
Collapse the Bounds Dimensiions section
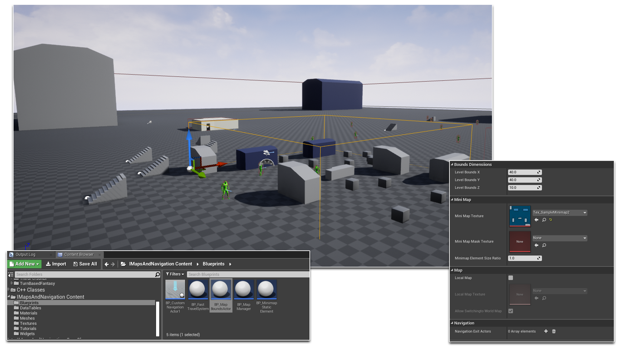pyautogui.click(x=452, y=164)
